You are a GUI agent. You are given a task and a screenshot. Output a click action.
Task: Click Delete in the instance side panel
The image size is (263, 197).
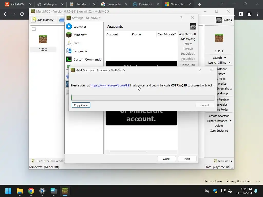219,126
